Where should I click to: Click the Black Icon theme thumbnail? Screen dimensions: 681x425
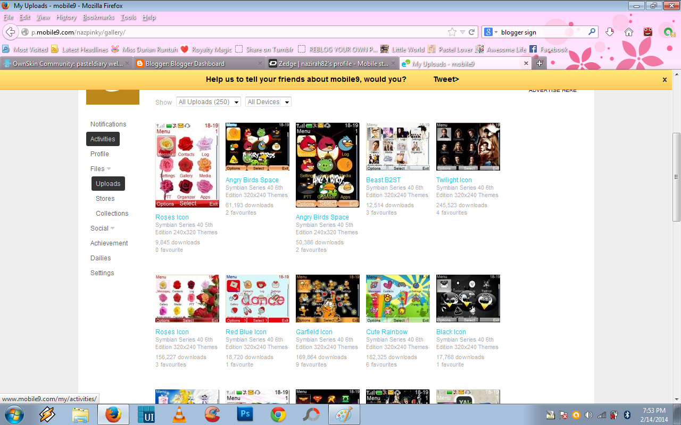click(x=468, y=299)
